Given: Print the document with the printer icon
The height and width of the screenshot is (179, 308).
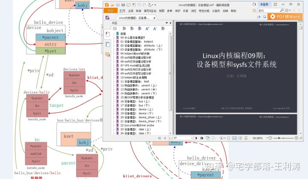Looking at the screenshot, I should tap(123, 5).
